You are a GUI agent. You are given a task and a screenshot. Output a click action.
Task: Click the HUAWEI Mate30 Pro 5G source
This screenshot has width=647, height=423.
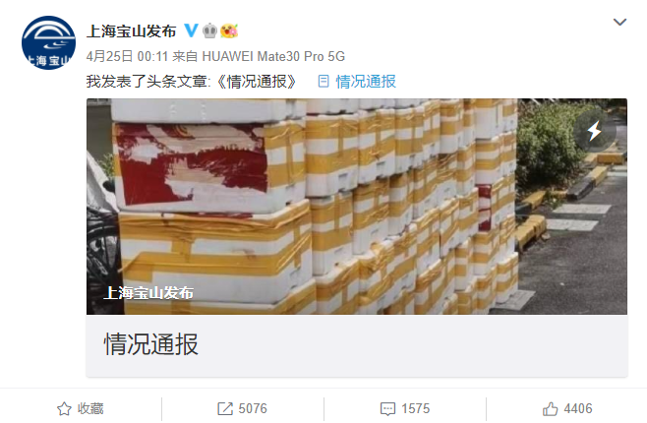pos(273,56)
